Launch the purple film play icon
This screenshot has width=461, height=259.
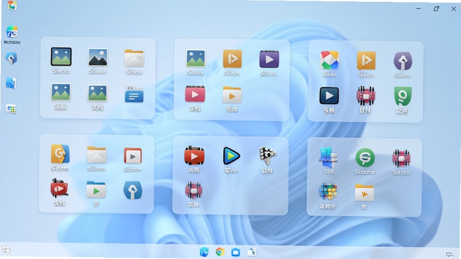click(269, 59)
